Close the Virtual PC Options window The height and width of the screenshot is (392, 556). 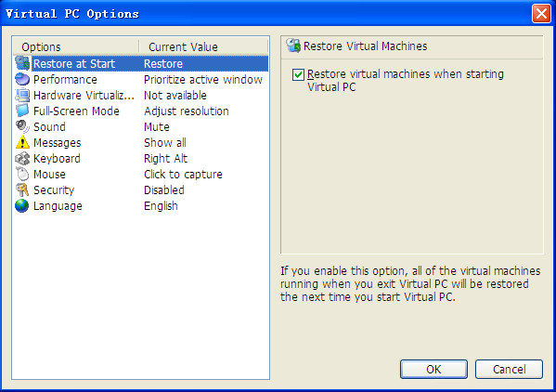coord(541,14)
